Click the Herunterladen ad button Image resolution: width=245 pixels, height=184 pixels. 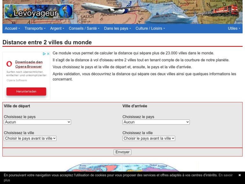point(26,91)
